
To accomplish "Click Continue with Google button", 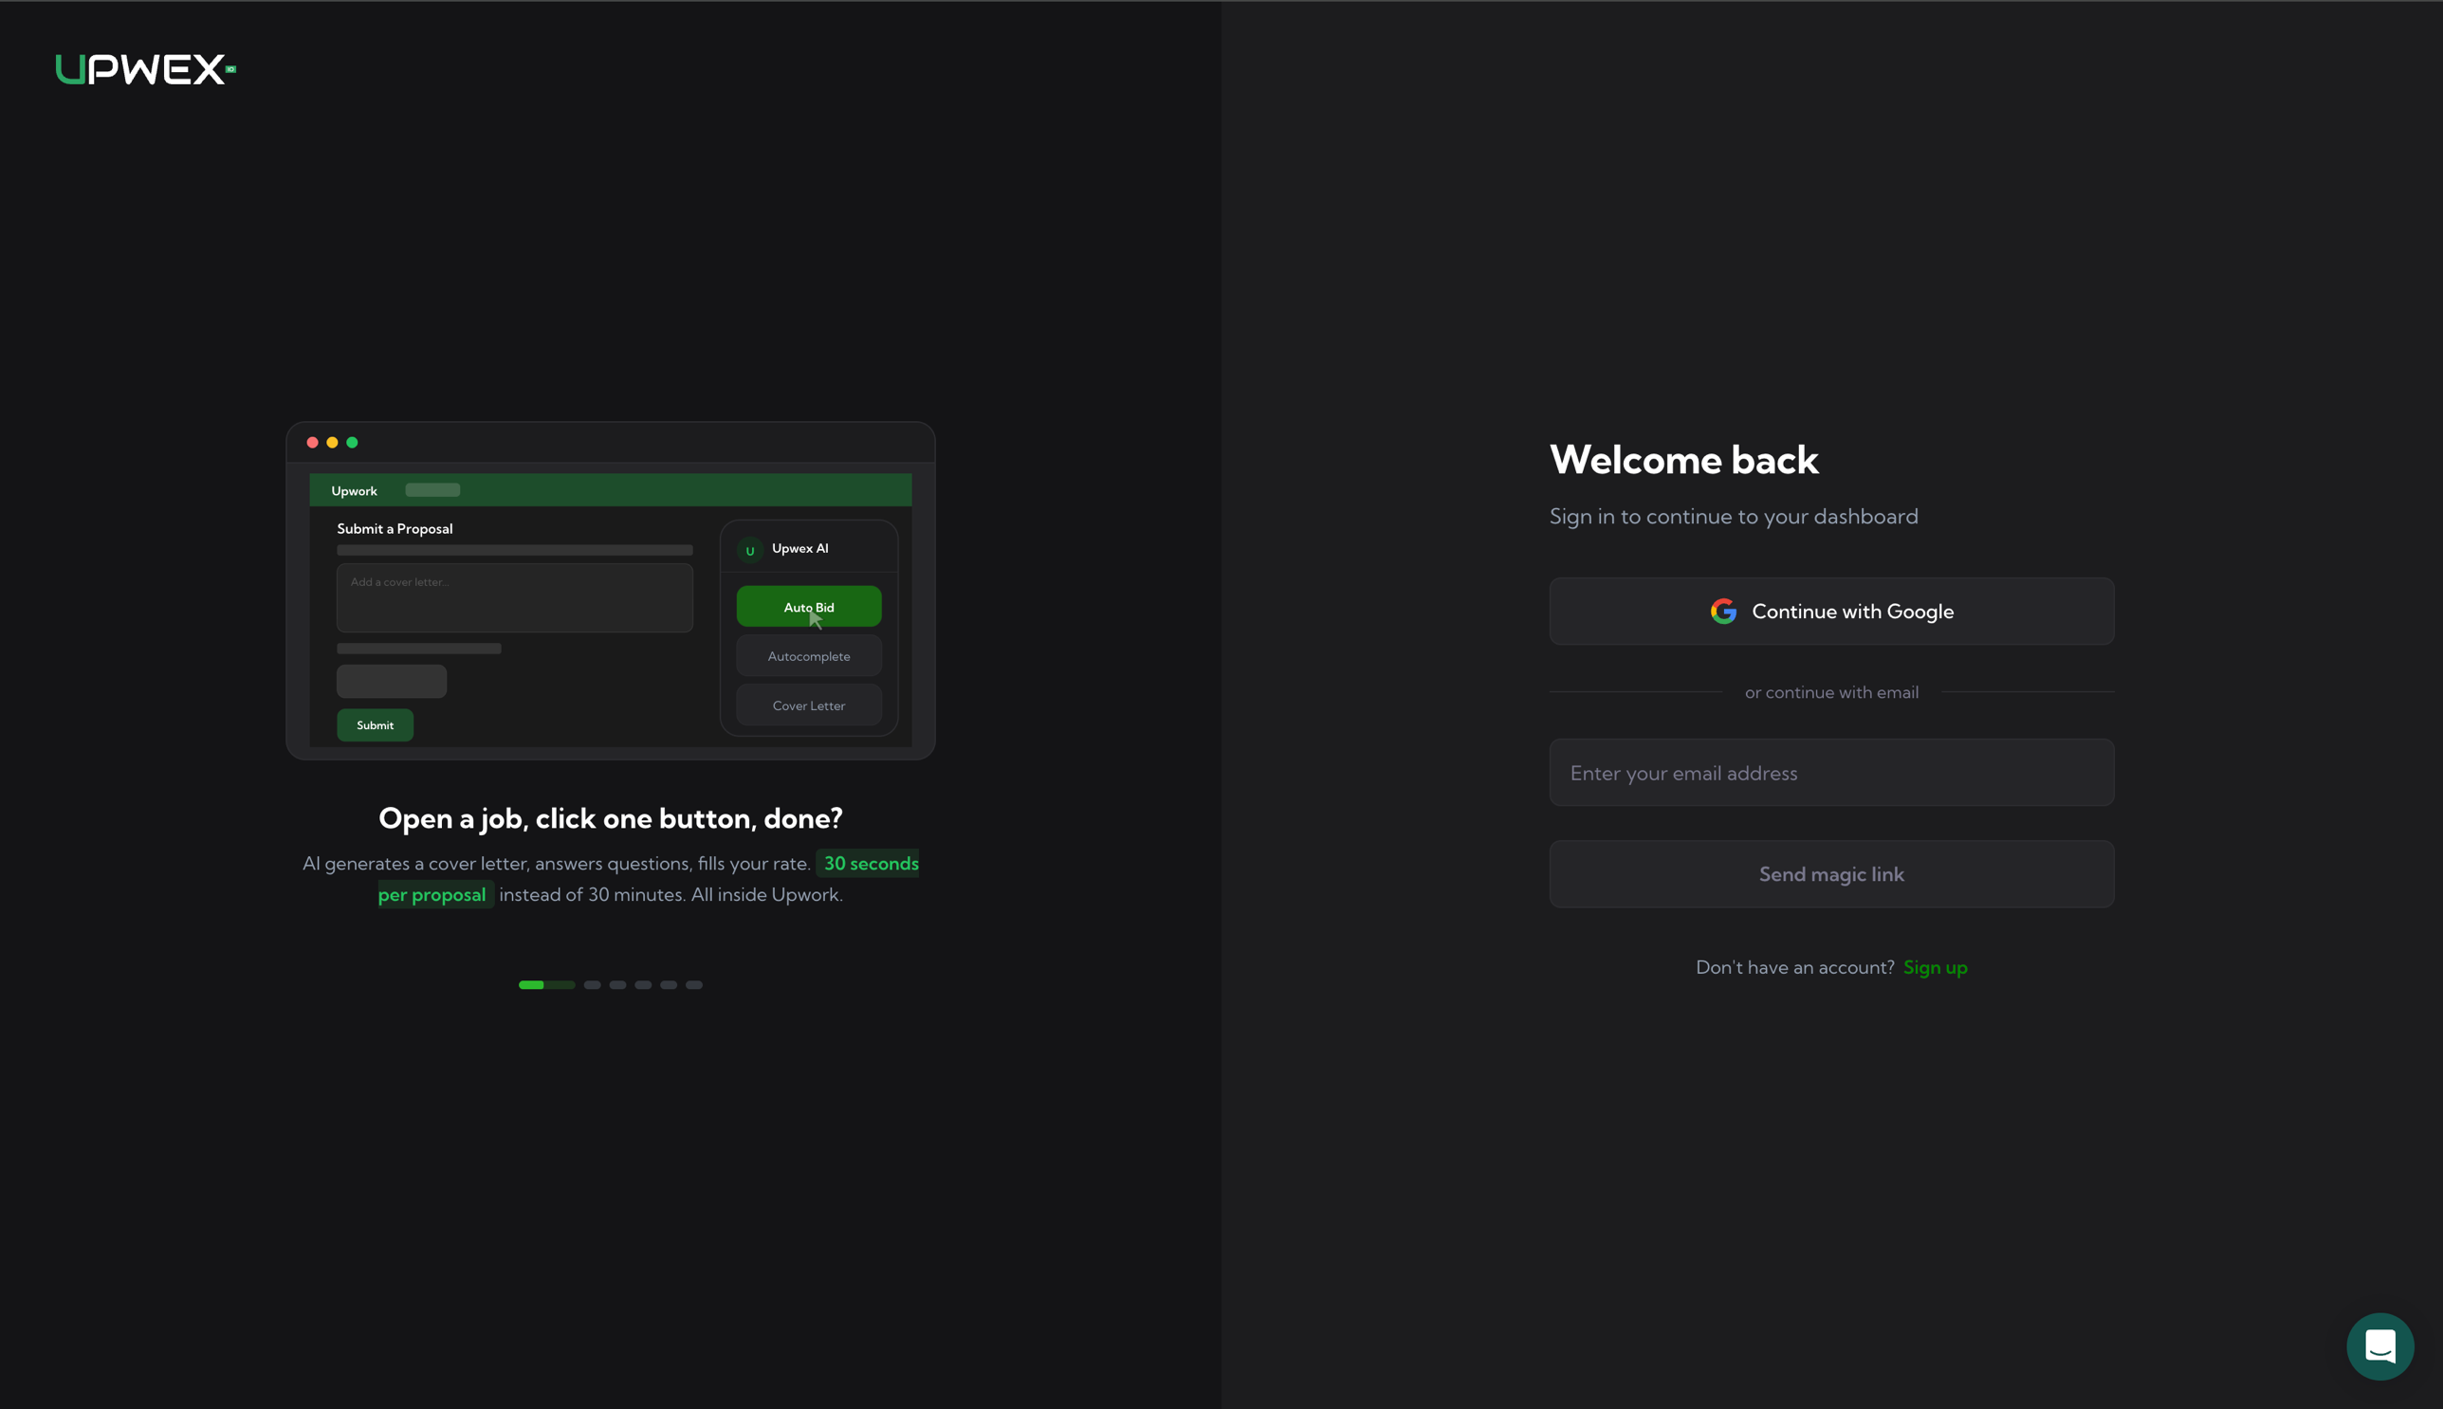I will pyautogui.click(x=1831, y=612).
